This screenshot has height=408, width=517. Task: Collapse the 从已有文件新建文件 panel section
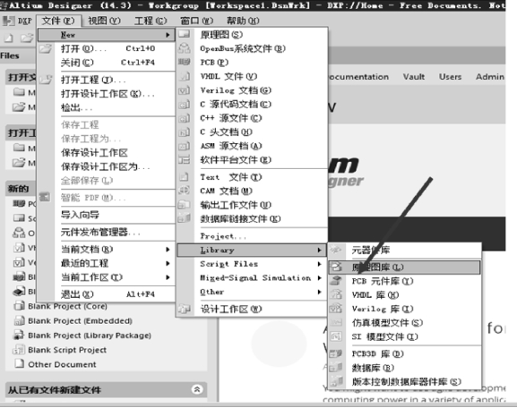click(x=197, y=389)
